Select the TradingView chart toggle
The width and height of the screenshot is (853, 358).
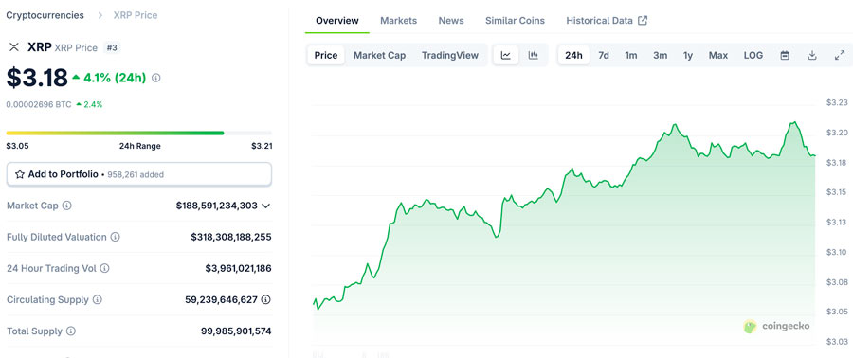tap(450, 56)
